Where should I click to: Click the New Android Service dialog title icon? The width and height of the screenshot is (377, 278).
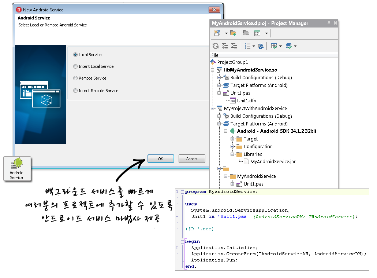(19, 10)
